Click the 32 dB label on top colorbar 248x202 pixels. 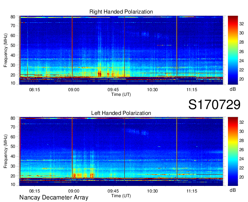(241, 24)
